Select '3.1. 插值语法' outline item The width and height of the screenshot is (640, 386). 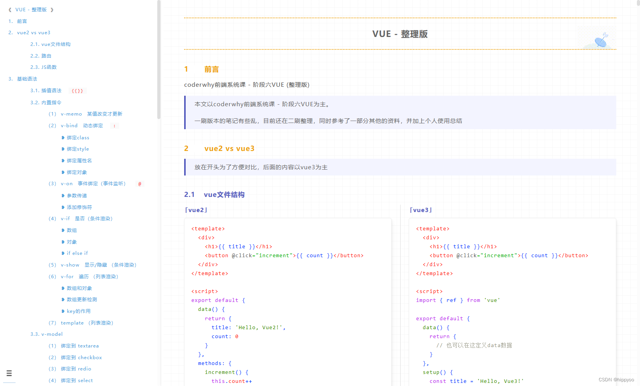[x=46, y=91]
